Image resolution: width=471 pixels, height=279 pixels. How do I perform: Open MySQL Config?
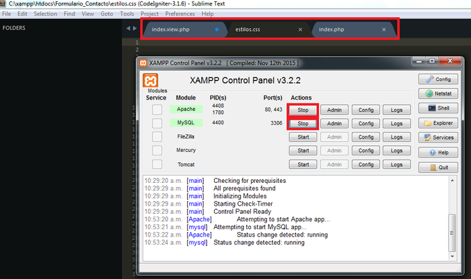366,124
